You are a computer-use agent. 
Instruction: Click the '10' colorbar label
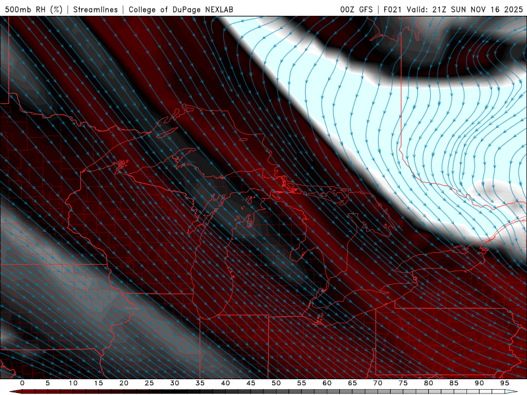[73, 383]
